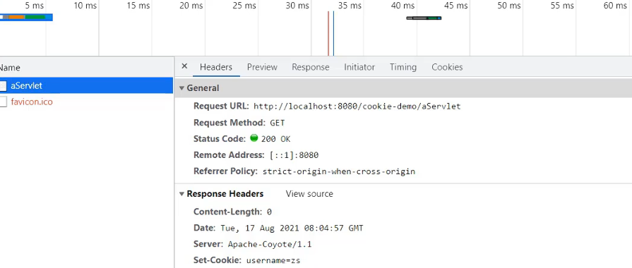Image resolution: width=632 pixels, height=268 pixels.
Task: Switch to the Preview tab
Action: point(262,67)
